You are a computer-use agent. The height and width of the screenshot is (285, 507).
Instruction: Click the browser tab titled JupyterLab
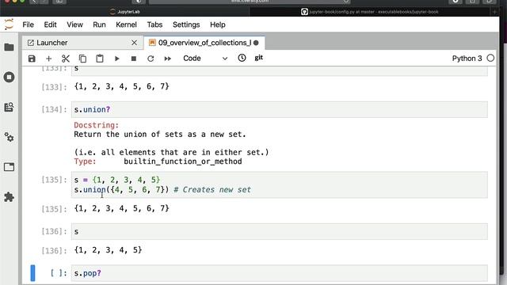point(125,12)
